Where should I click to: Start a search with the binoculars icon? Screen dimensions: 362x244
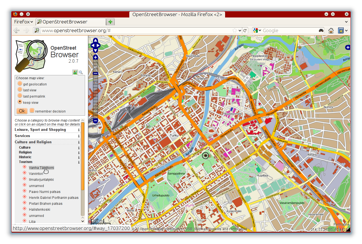[x=321, y=30]
